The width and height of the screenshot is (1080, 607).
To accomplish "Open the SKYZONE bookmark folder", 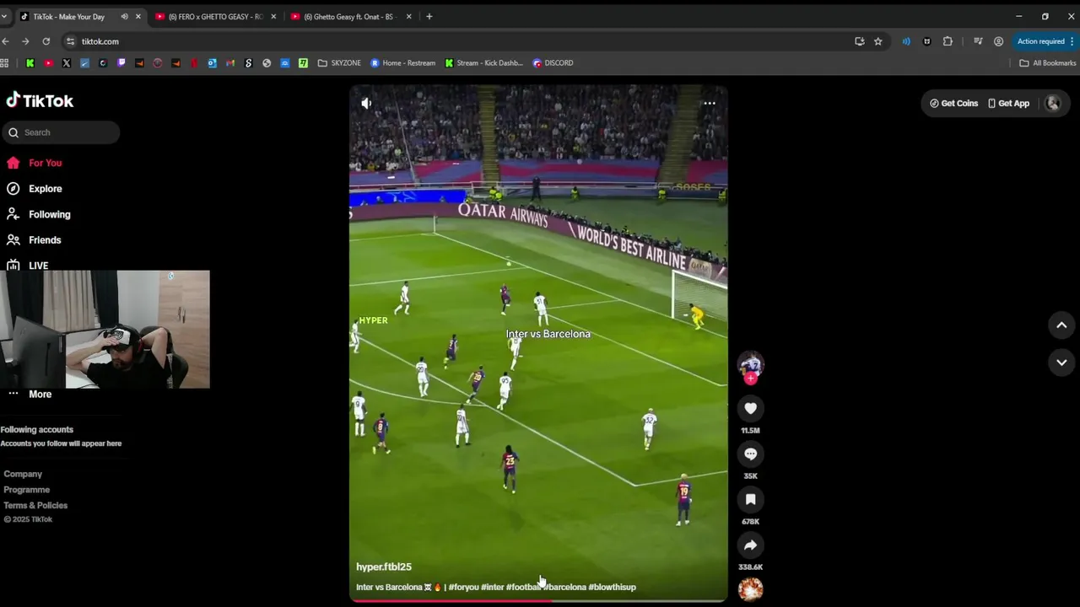I will (x=339, y=63).
